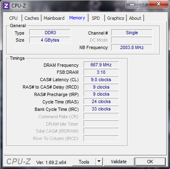Click the 'Channel #' label

click(98, 33)
